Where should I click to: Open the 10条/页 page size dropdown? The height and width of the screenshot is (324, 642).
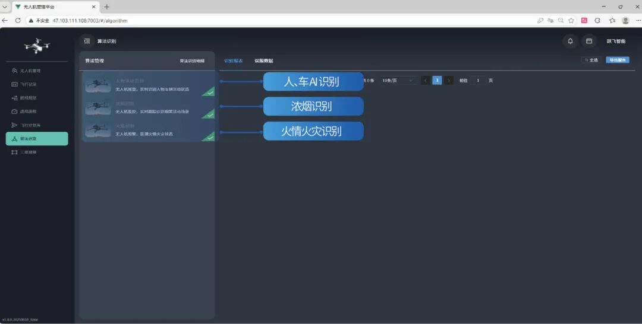(398, 80)
